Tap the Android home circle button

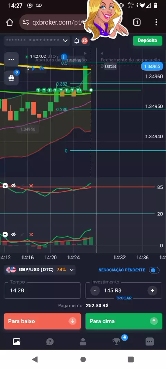pyautogui.click(x=83, y=359)
